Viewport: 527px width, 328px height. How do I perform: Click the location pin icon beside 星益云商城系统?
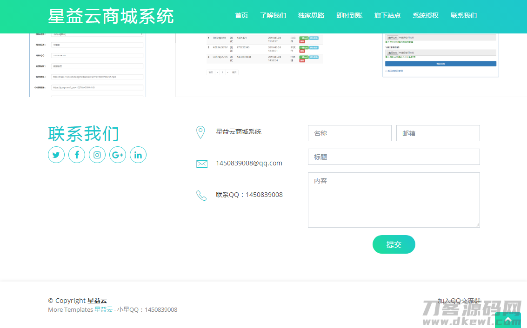click(201, 132)
